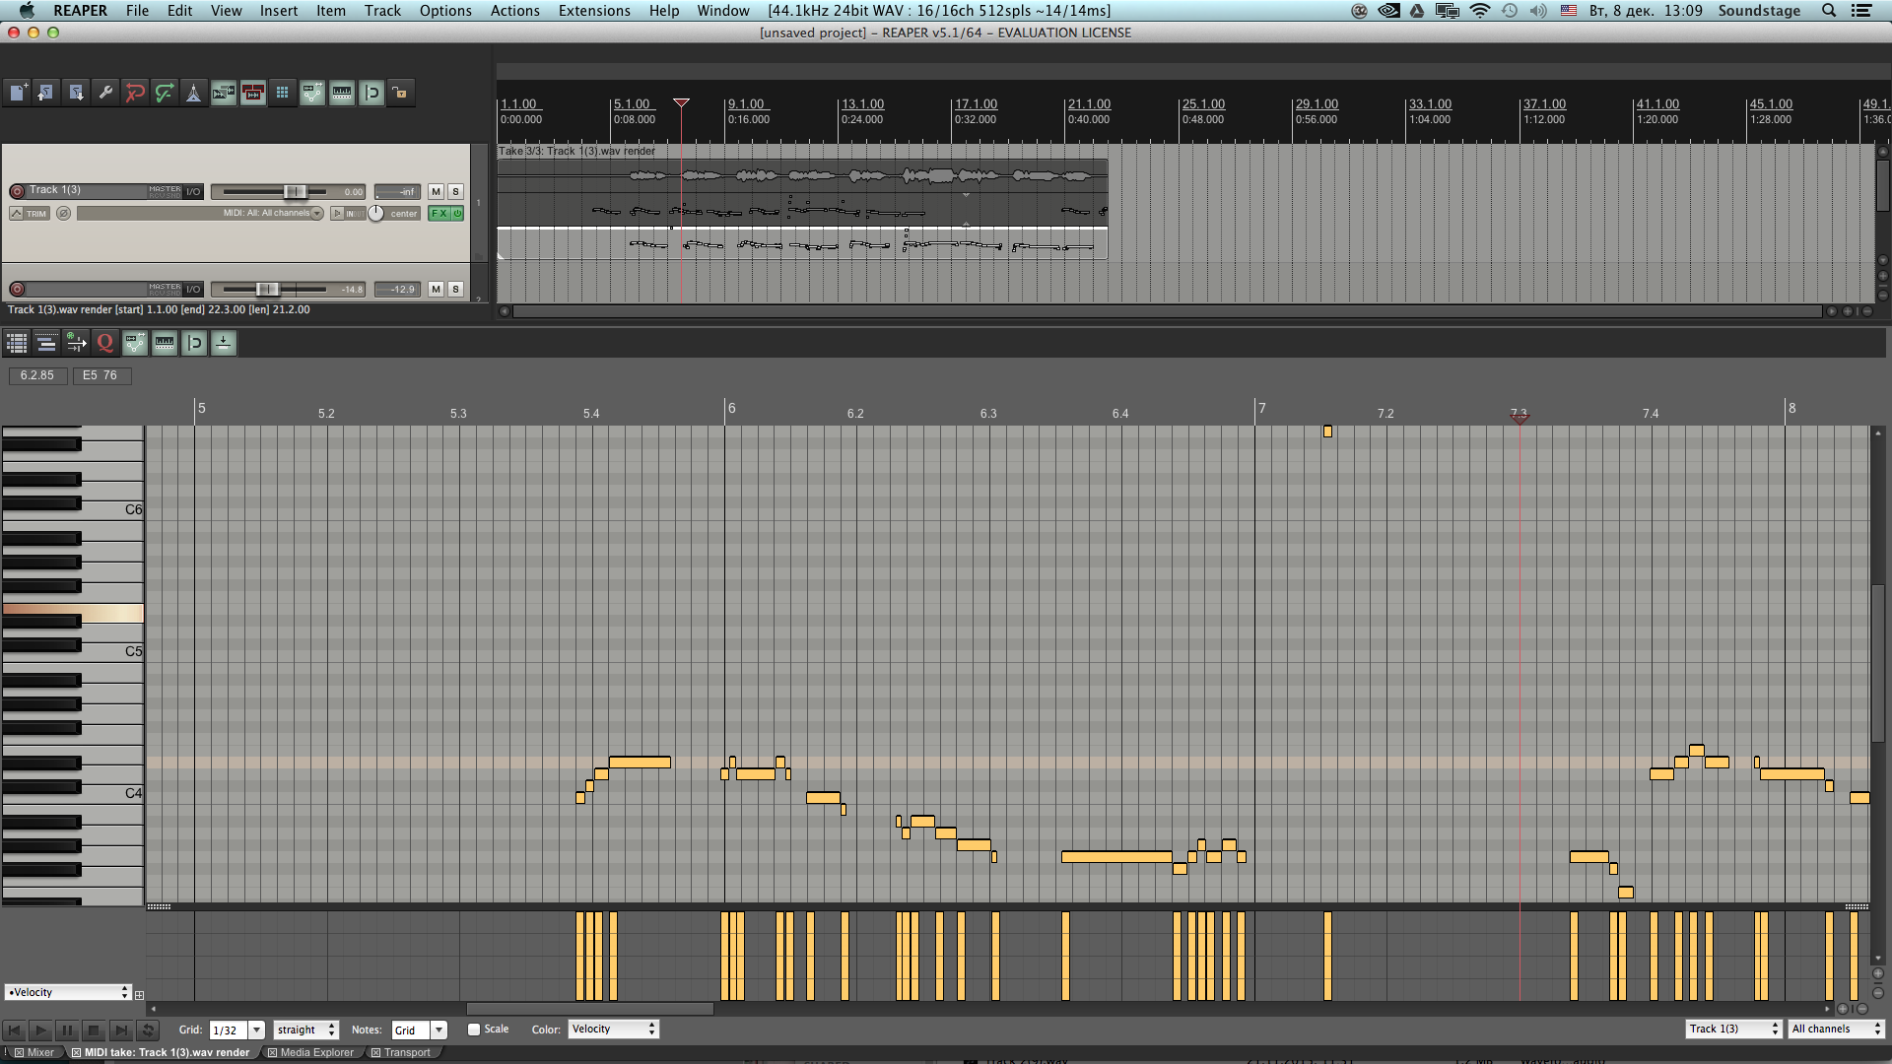This screenshot has width=1892, height=1064.
Task: Click the New Project toolbar icon
Action: tap(18, 93)
